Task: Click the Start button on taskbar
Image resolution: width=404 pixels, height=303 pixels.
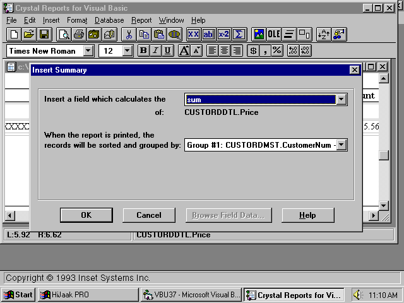Action: tap(18, 295)
